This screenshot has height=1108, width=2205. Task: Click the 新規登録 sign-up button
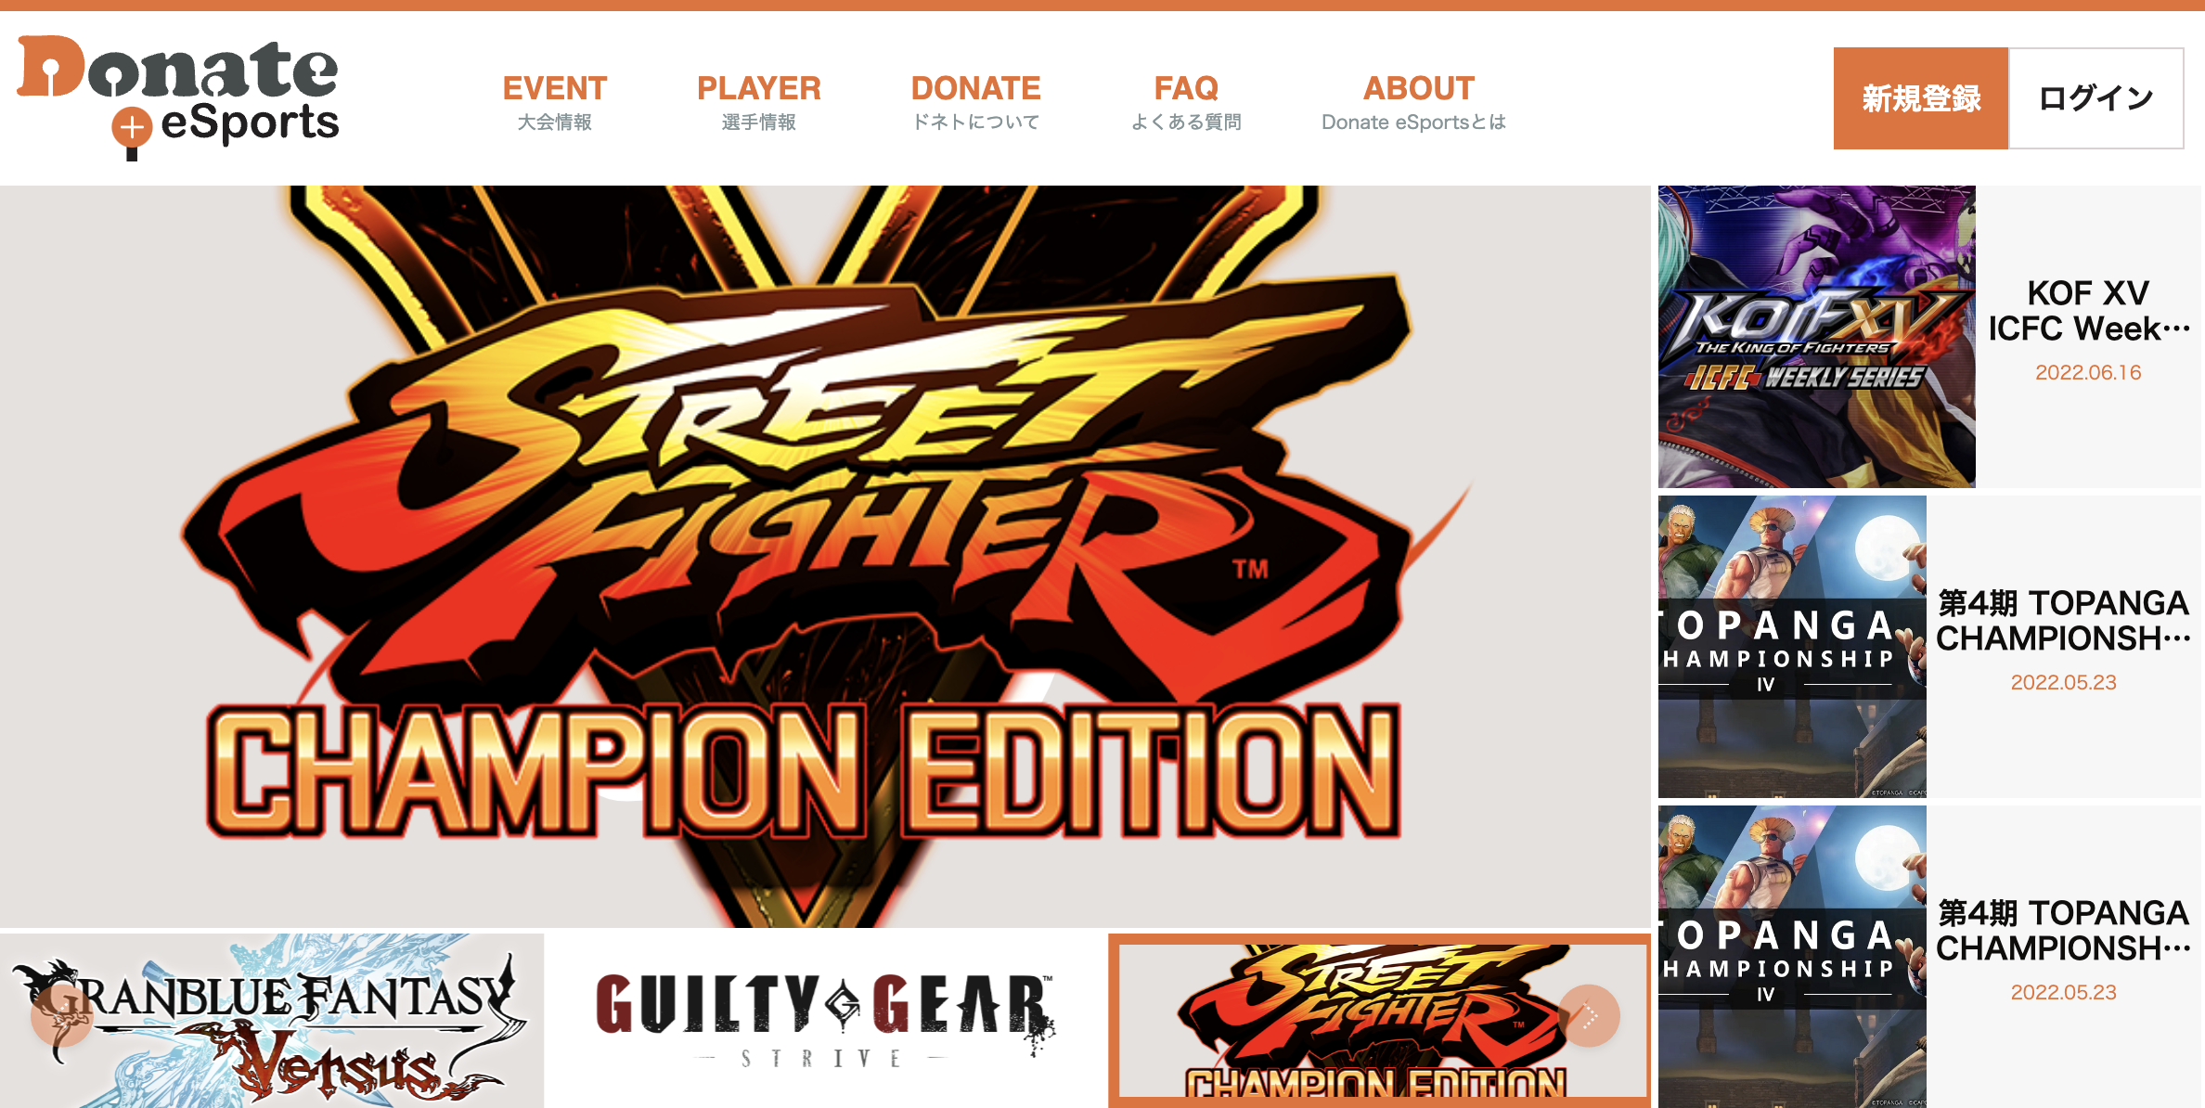1921,98
